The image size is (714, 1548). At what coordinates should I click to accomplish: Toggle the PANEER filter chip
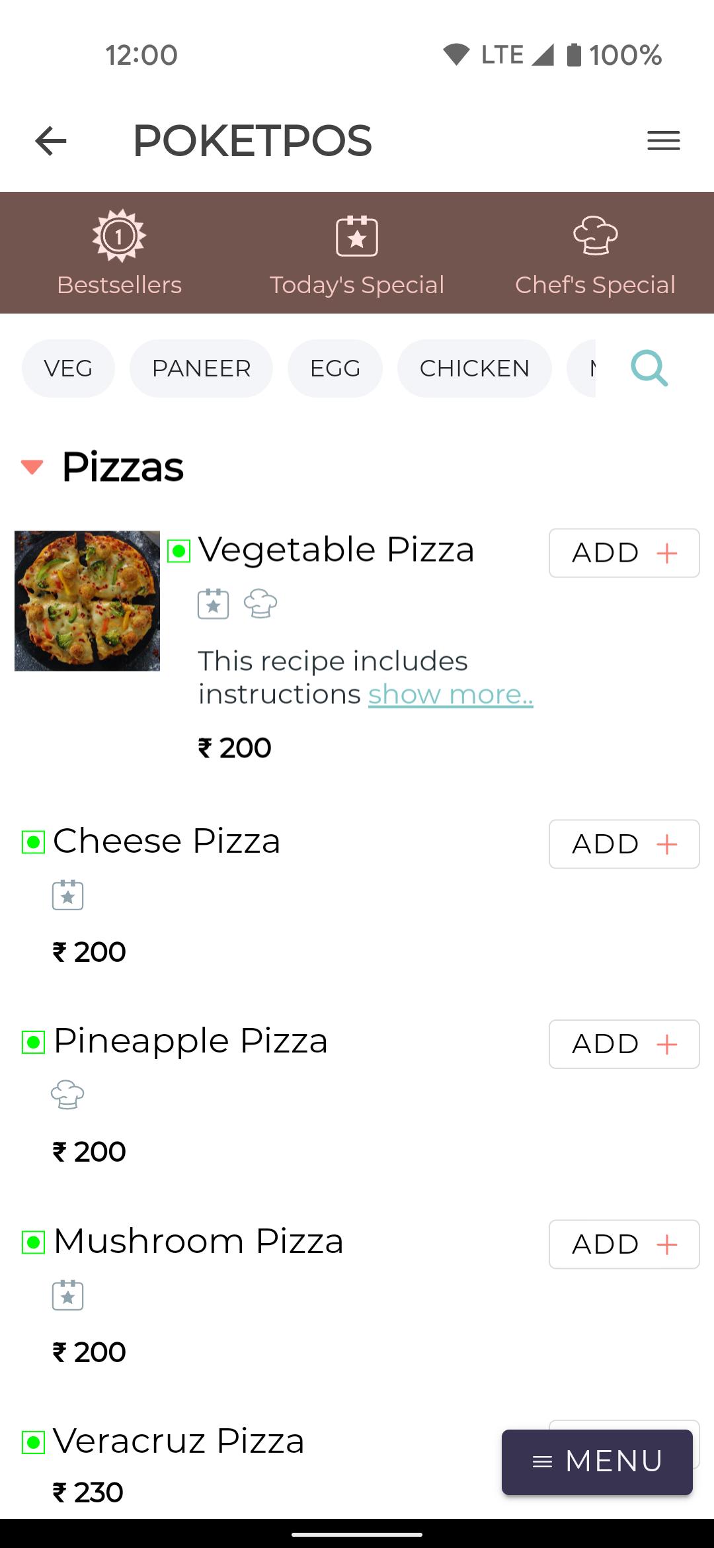pos(201,368)
